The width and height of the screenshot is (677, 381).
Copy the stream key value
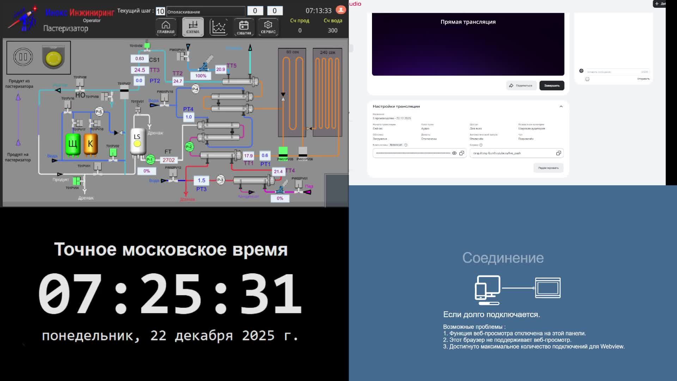pos(462,153)
